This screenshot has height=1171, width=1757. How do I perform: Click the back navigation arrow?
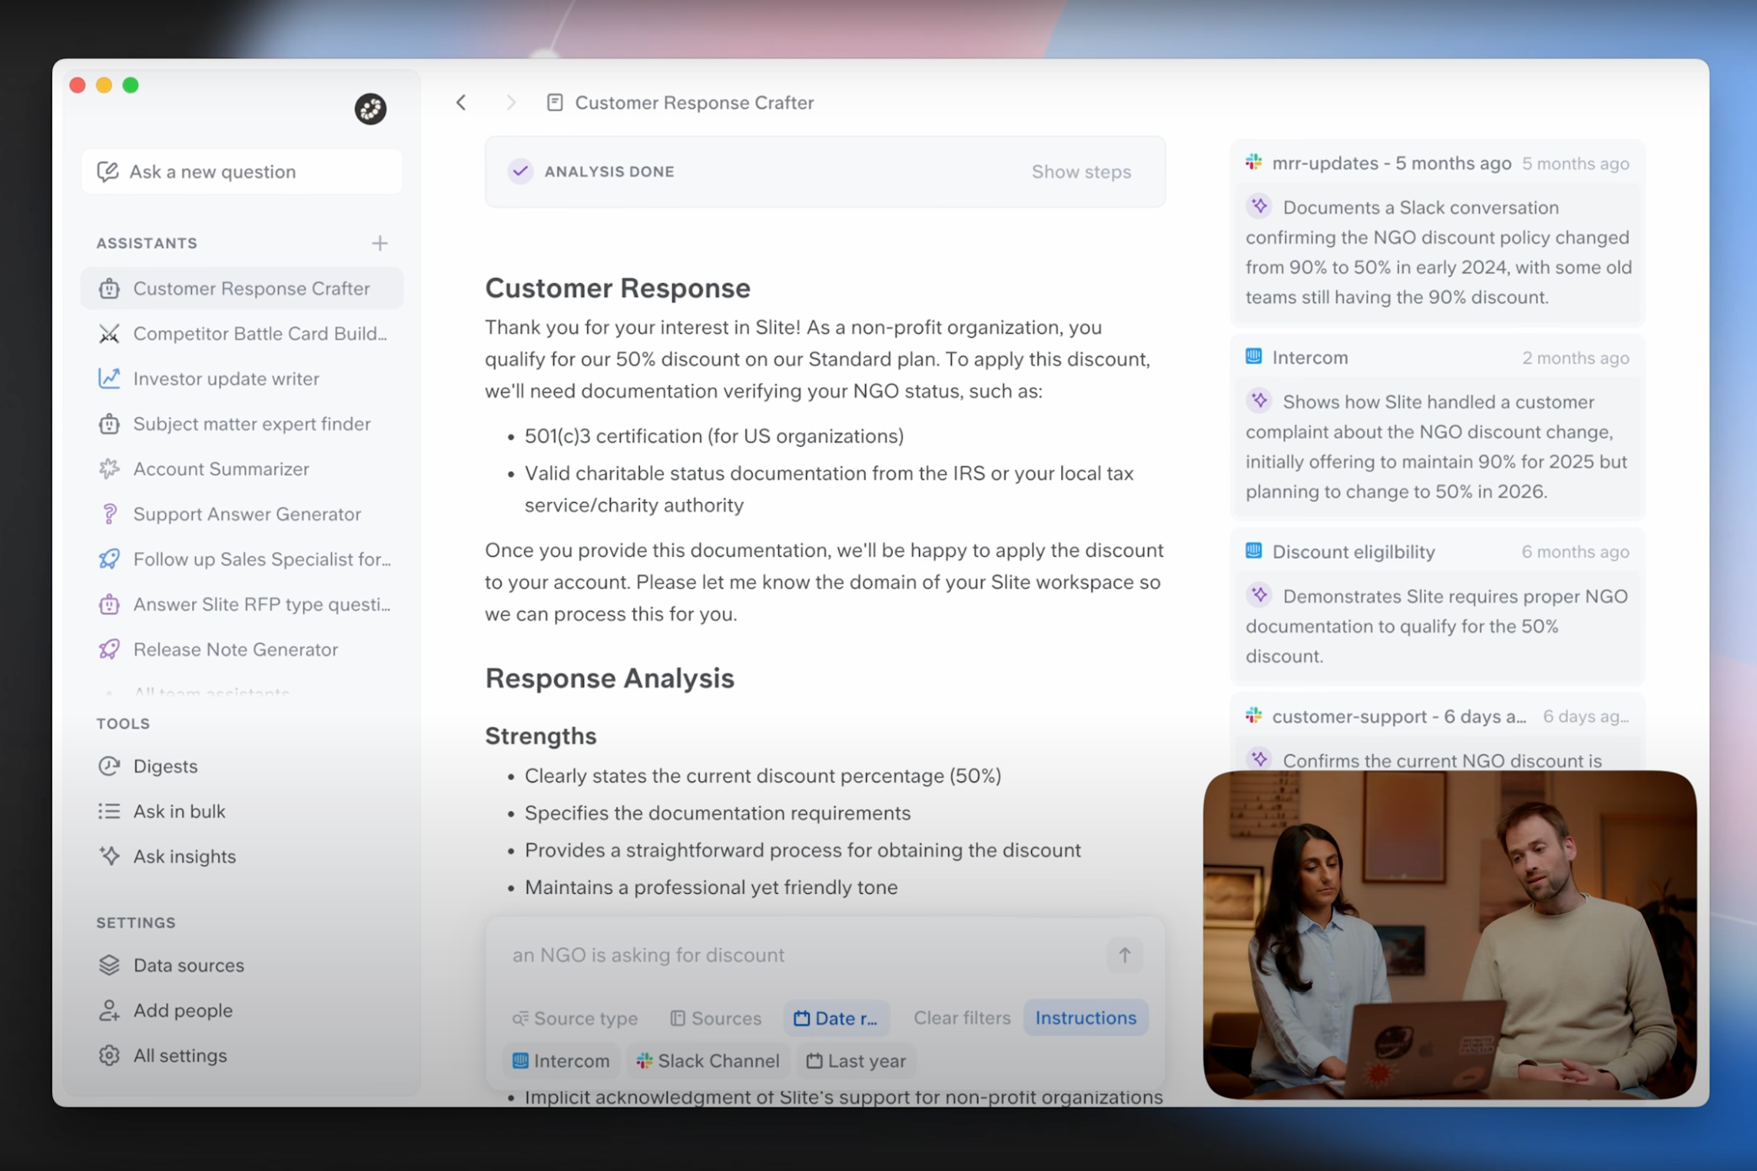(461, 103)
